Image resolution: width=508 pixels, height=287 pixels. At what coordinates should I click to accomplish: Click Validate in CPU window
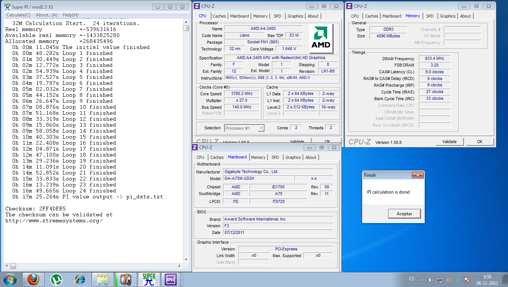297,141
